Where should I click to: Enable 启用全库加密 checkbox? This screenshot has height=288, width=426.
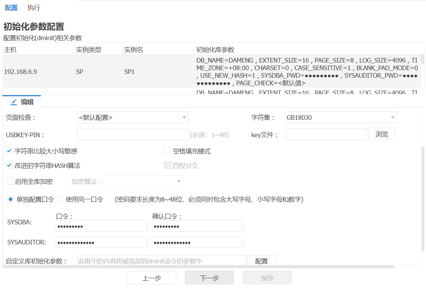click(x=10, y=182)
